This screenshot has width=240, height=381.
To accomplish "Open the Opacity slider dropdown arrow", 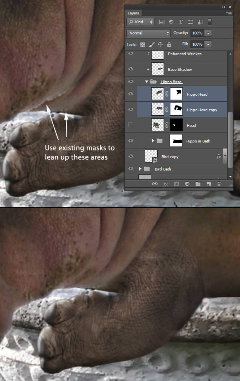I will 208,33.
